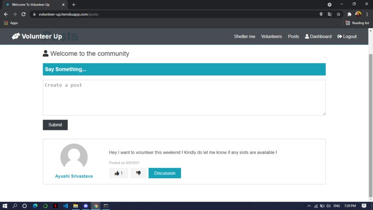Open the volume control in the tray

tap(329, 206)
